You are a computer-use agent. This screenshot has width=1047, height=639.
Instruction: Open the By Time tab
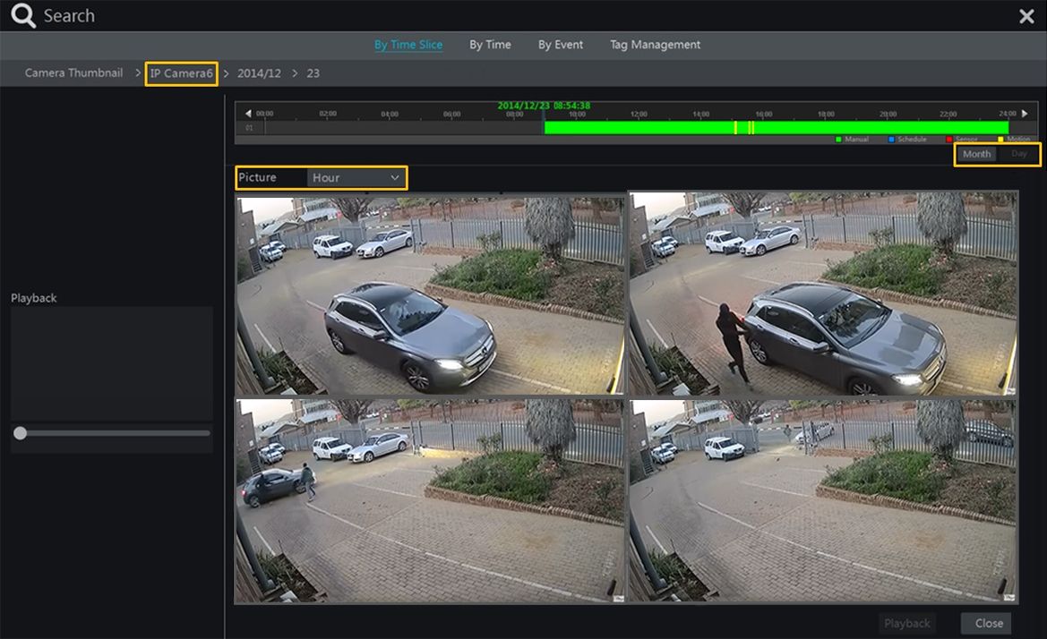tap(490, 45)
